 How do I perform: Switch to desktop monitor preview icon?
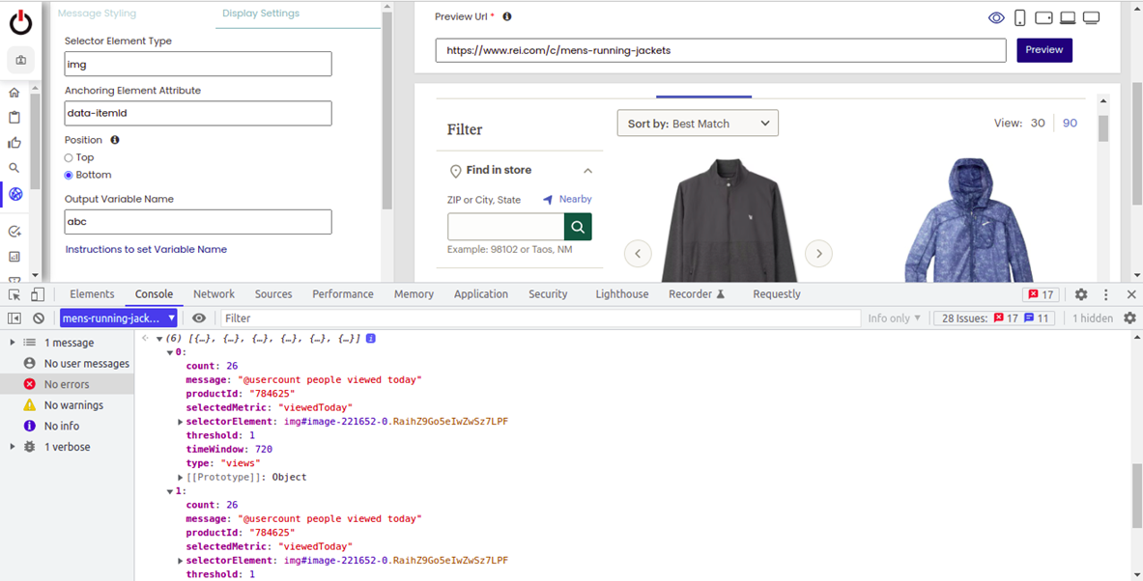point(1092,17)
